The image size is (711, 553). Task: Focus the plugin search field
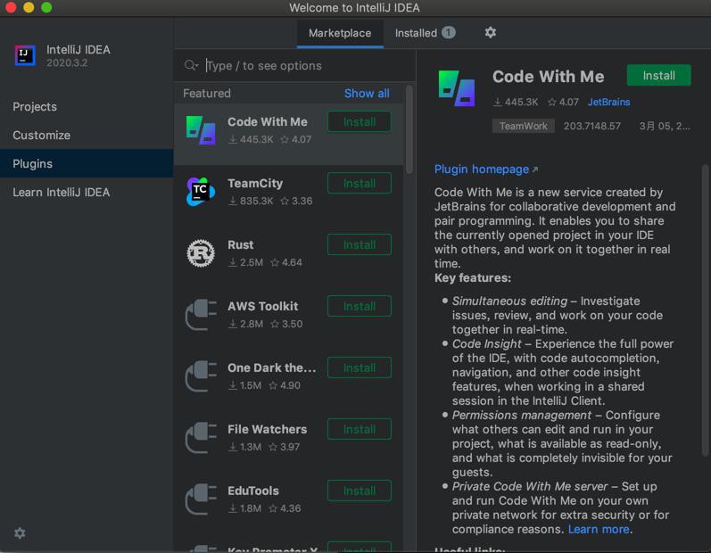[294, 66]
